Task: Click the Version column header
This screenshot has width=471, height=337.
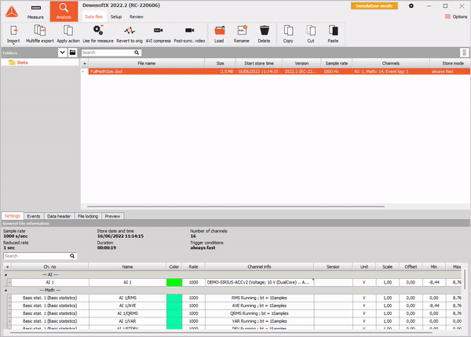Action: (x=301, y=64)
